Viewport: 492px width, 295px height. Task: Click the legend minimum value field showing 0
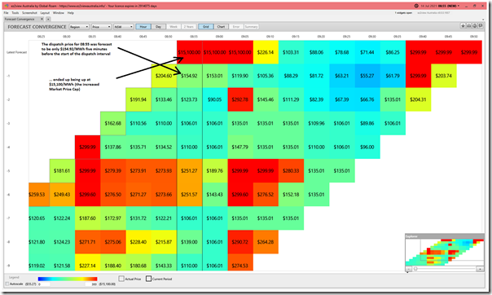[44, 284]
